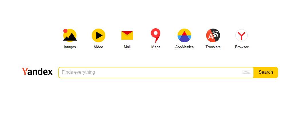Launch the AppMetrica triangle icon

tap(184, 35)
